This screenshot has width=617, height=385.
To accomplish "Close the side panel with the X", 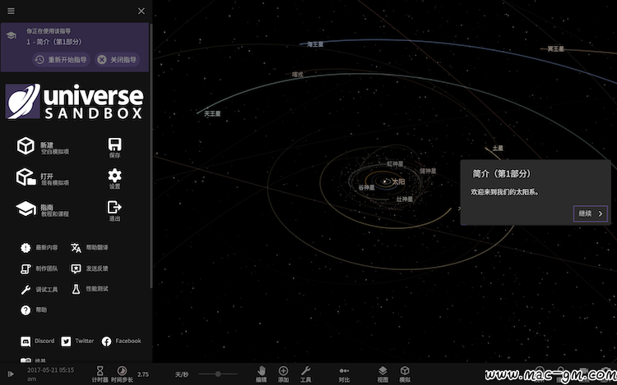I will (141, 11).
